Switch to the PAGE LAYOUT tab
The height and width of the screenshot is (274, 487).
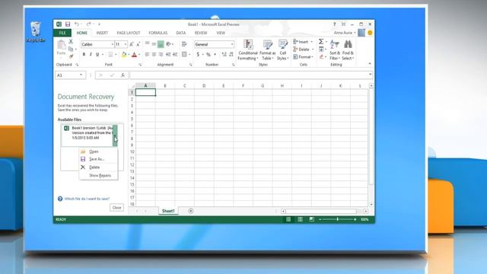(x=129, y=33)
